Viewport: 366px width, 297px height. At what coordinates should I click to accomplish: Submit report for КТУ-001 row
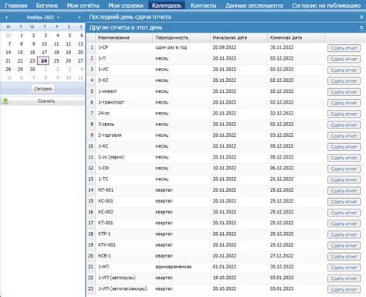pyautogui.click(x=344, y=245)
